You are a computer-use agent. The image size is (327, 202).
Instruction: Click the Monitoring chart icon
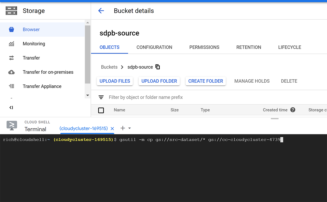coord(11,44)
